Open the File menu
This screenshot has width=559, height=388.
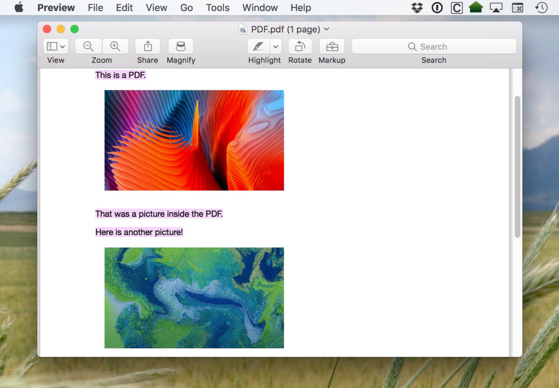[95, 7]
